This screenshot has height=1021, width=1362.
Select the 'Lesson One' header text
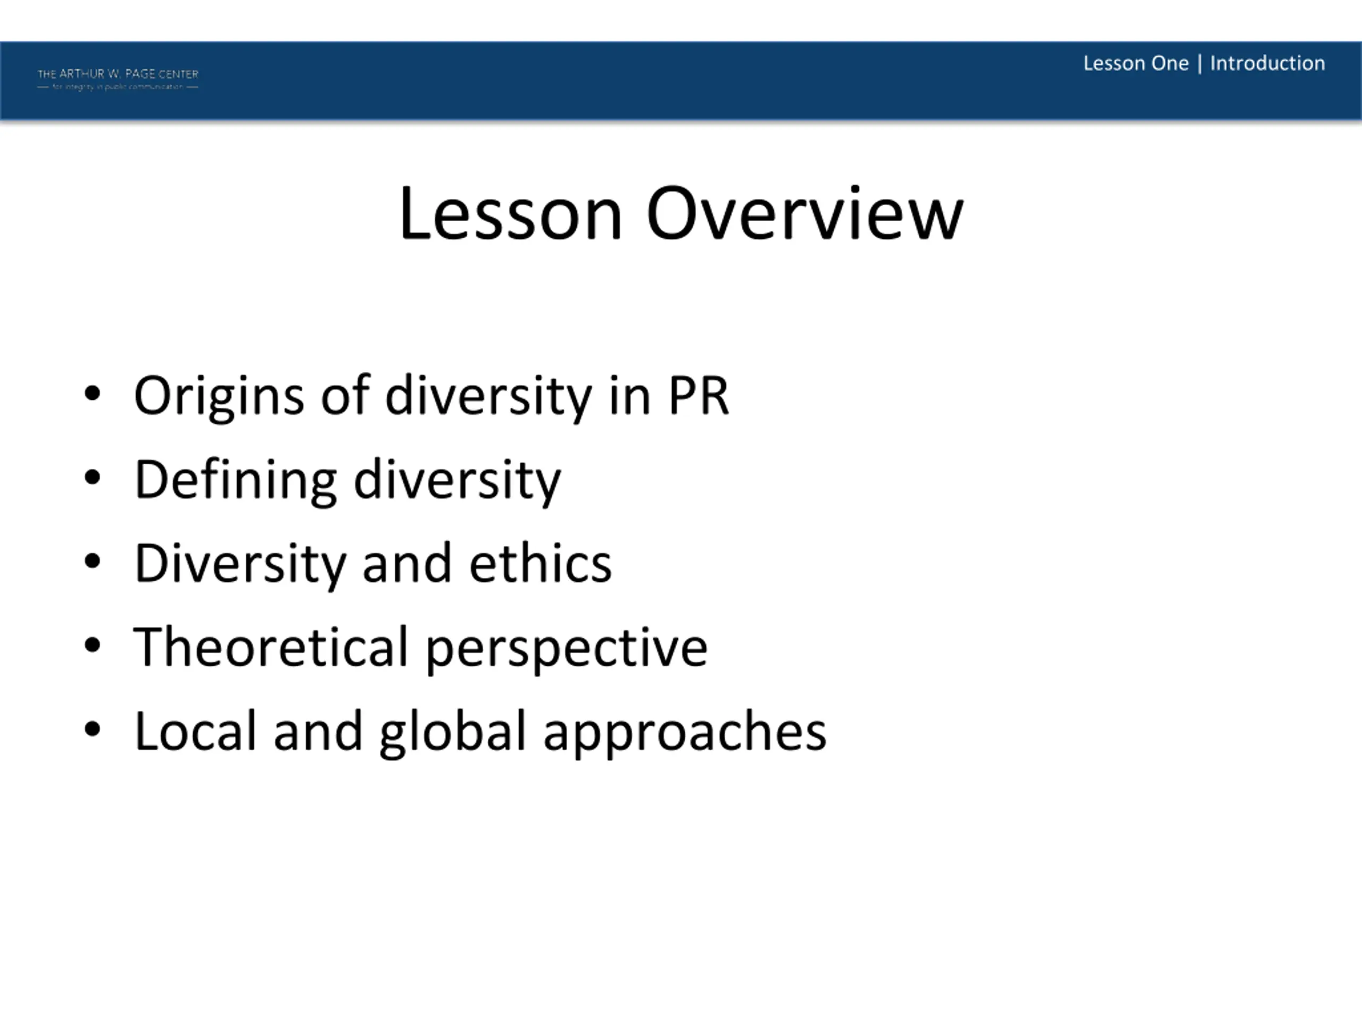click(1135, 63)
